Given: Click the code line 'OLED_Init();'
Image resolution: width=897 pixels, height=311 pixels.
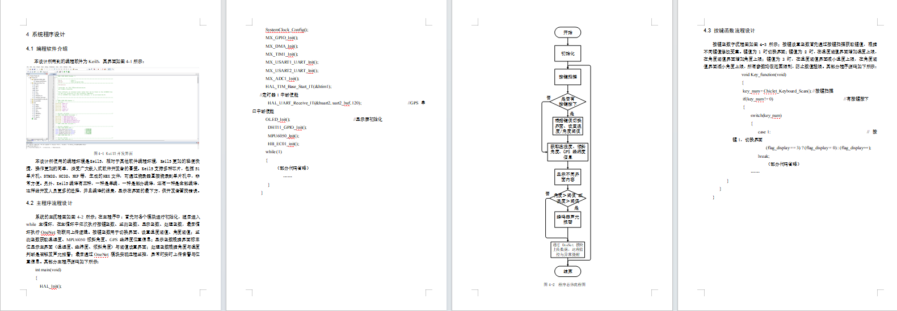Looking at the screenshot, I should [x=277, y=120].
